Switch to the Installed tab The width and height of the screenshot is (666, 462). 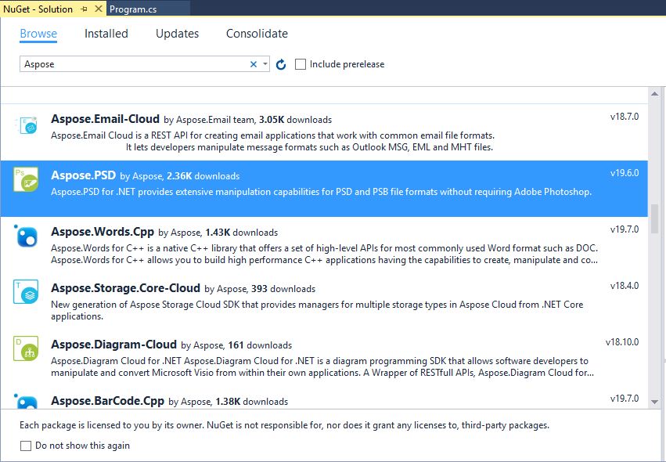[x=106, y=34]
